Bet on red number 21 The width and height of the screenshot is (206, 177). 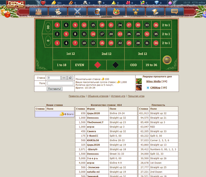(111, 25)
